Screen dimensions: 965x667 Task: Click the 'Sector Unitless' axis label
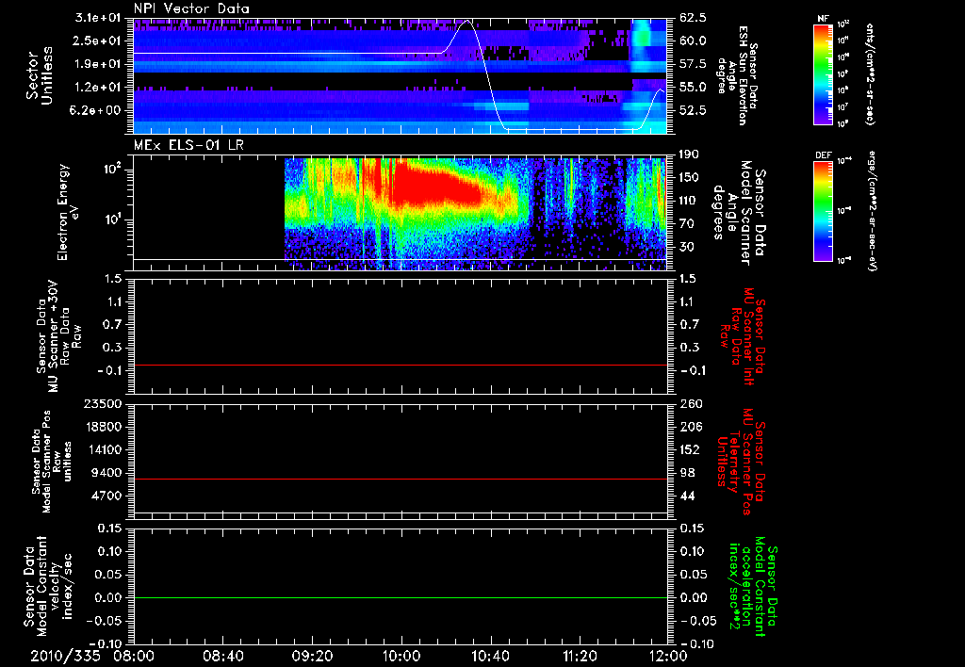(x=39, y=75)
